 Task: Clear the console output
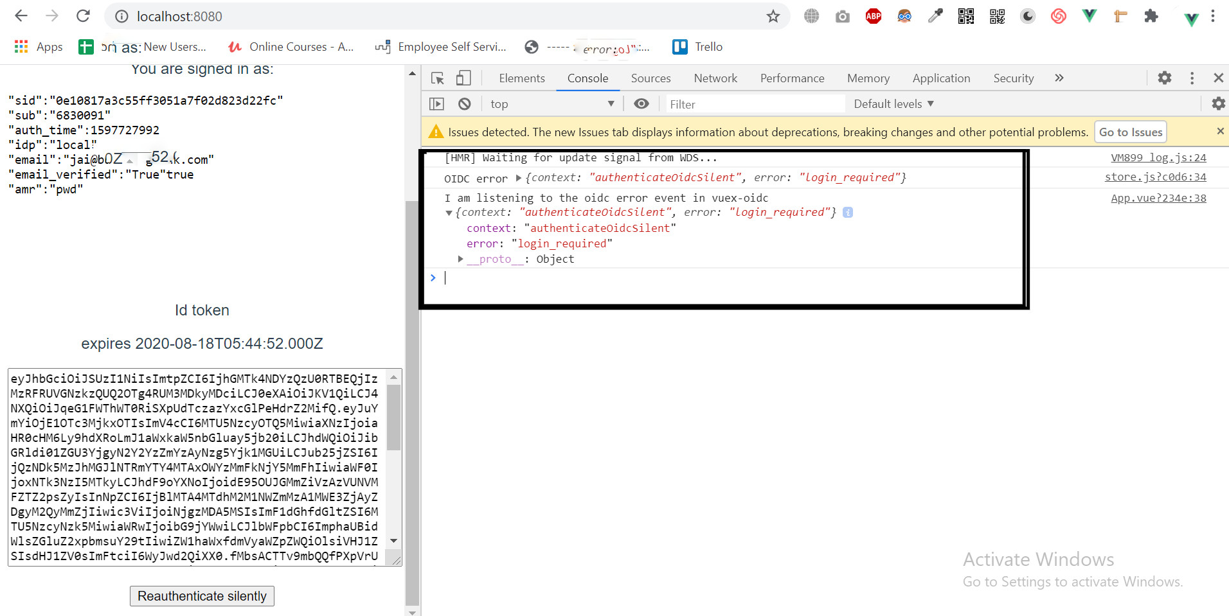pyautogui.click(x=465, y=104)
